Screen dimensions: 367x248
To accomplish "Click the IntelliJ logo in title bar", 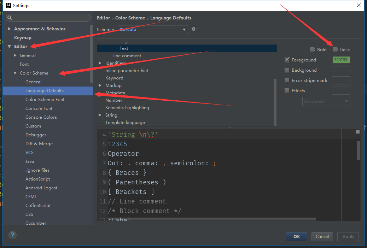I will point(8,5).
